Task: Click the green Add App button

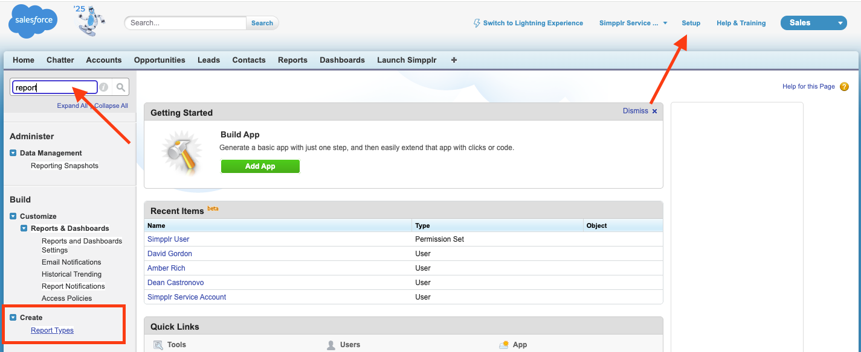Action: pyautogui.click(x=260, y=166)
